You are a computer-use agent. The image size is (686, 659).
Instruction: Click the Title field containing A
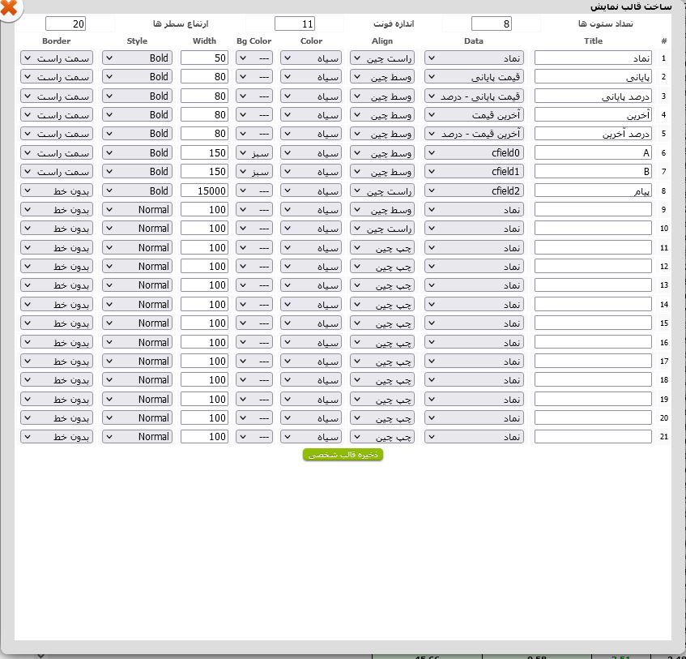tap(593, 152)
